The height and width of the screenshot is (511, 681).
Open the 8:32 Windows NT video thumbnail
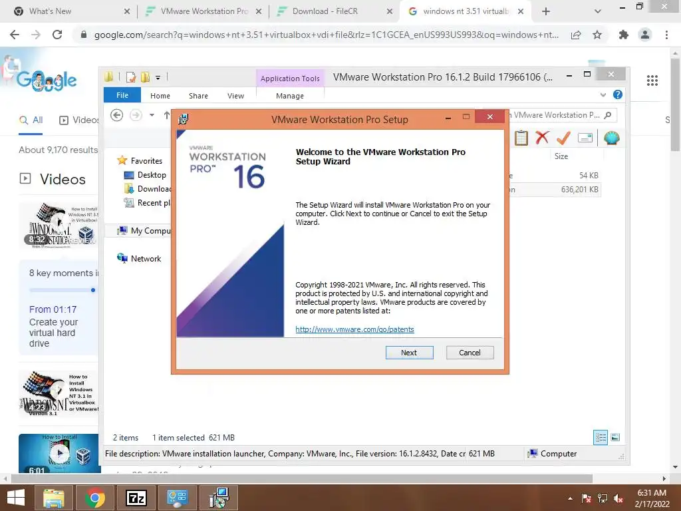[59, 225]
